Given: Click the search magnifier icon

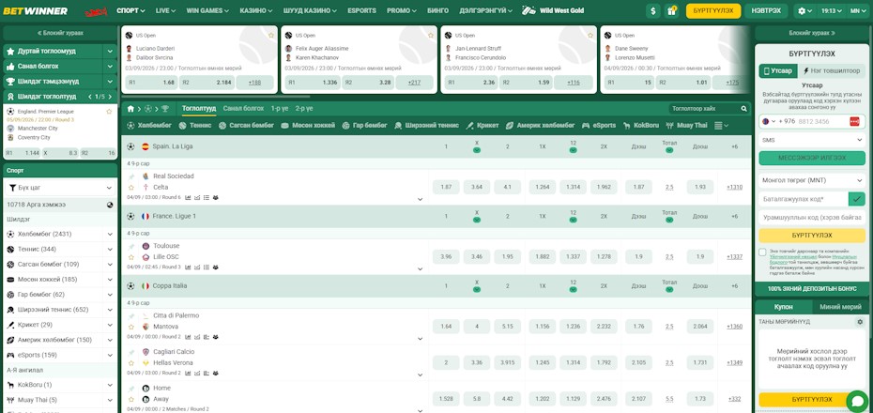Looking at the screenshot, I should coord(743,109).
